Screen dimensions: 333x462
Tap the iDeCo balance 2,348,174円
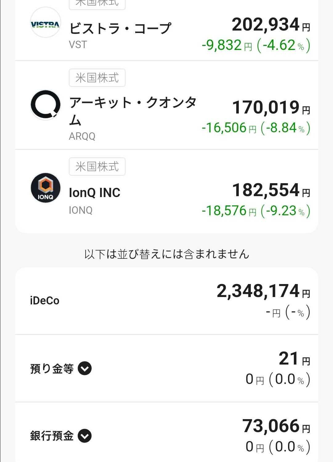(263, 291)
